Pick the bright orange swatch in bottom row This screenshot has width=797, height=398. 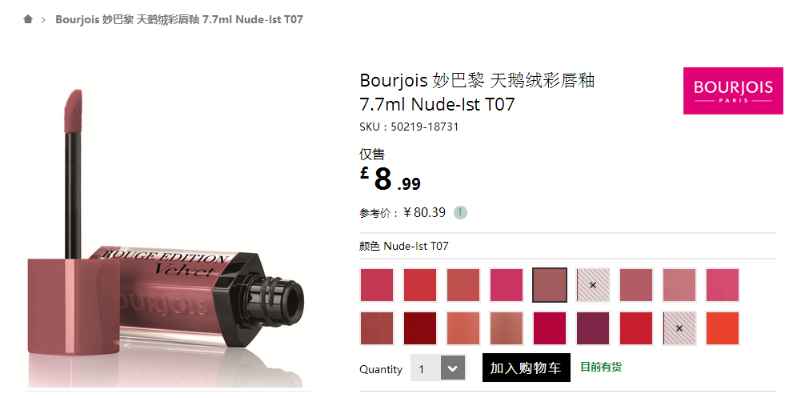point(723,328)
